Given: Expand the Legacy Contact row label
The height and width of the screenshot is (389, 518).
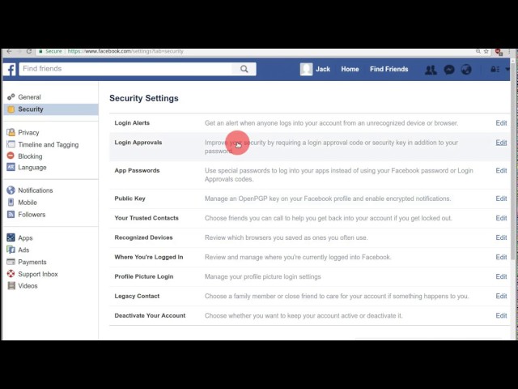Looking at the screenshot, I should [x=137, y=296].
